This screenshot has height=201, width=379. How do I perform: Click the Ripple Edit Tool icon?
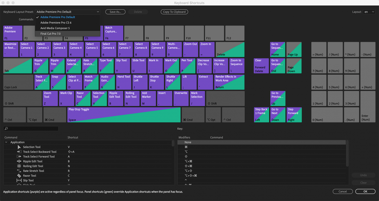click(19, 161)
